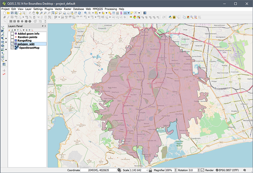Expand the select features dropdown arrow
This screenshot has width=253, height=173.
pyautogui.click(x=100, y=13)
